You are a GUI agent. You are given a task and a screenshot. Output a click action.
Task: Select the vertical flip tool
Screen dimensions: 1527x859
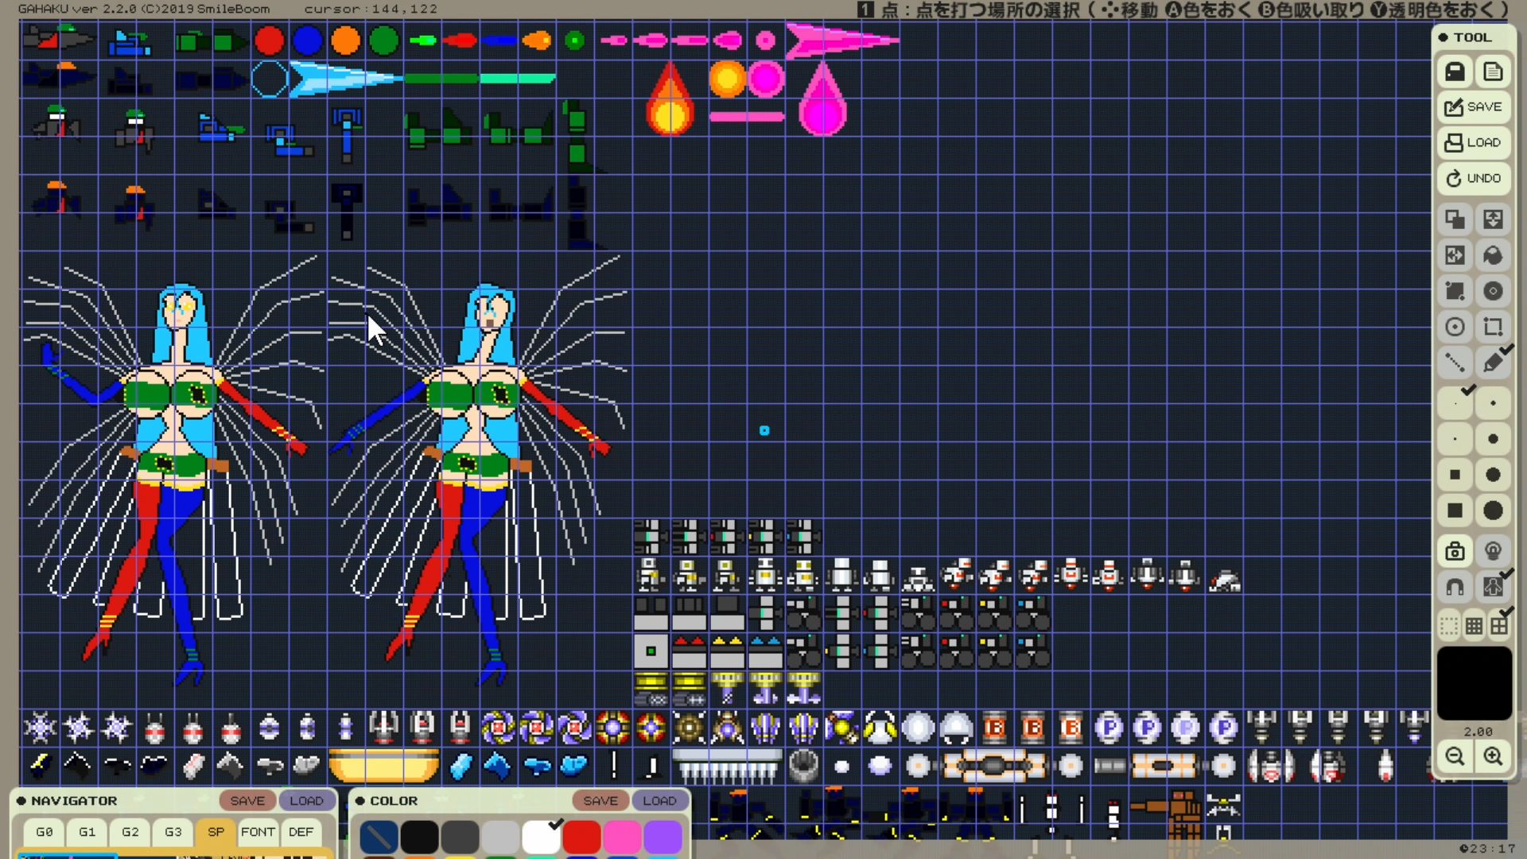pos(1493,220)
